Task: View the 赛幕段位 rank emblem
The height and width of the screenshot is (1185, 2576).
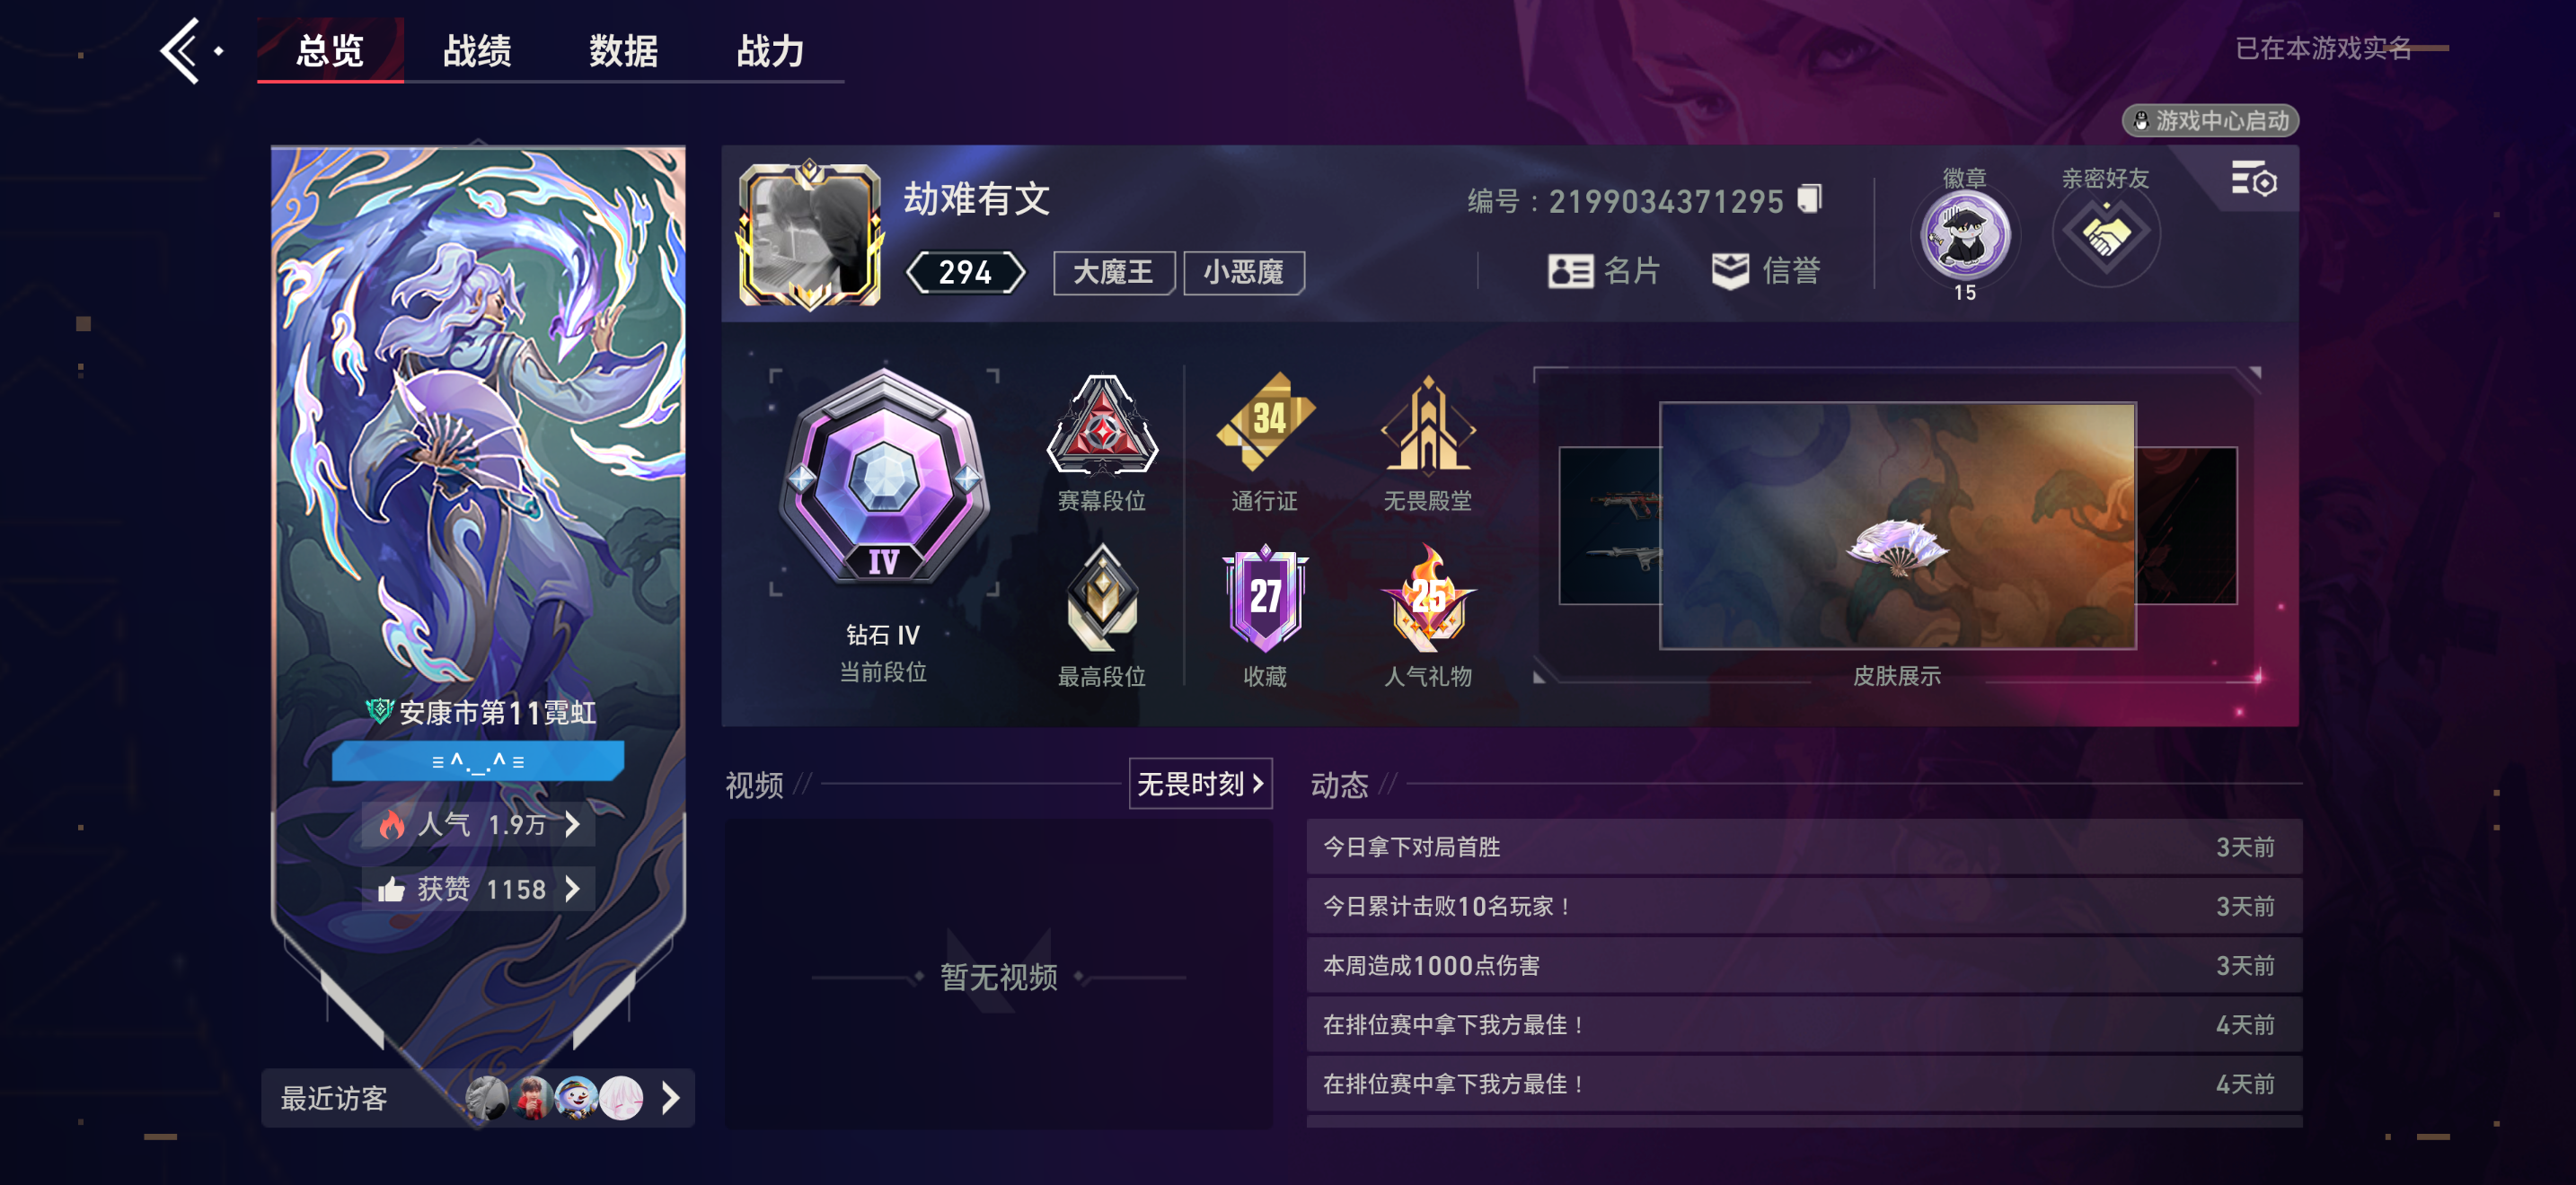Action: (x=1102, y=426)
